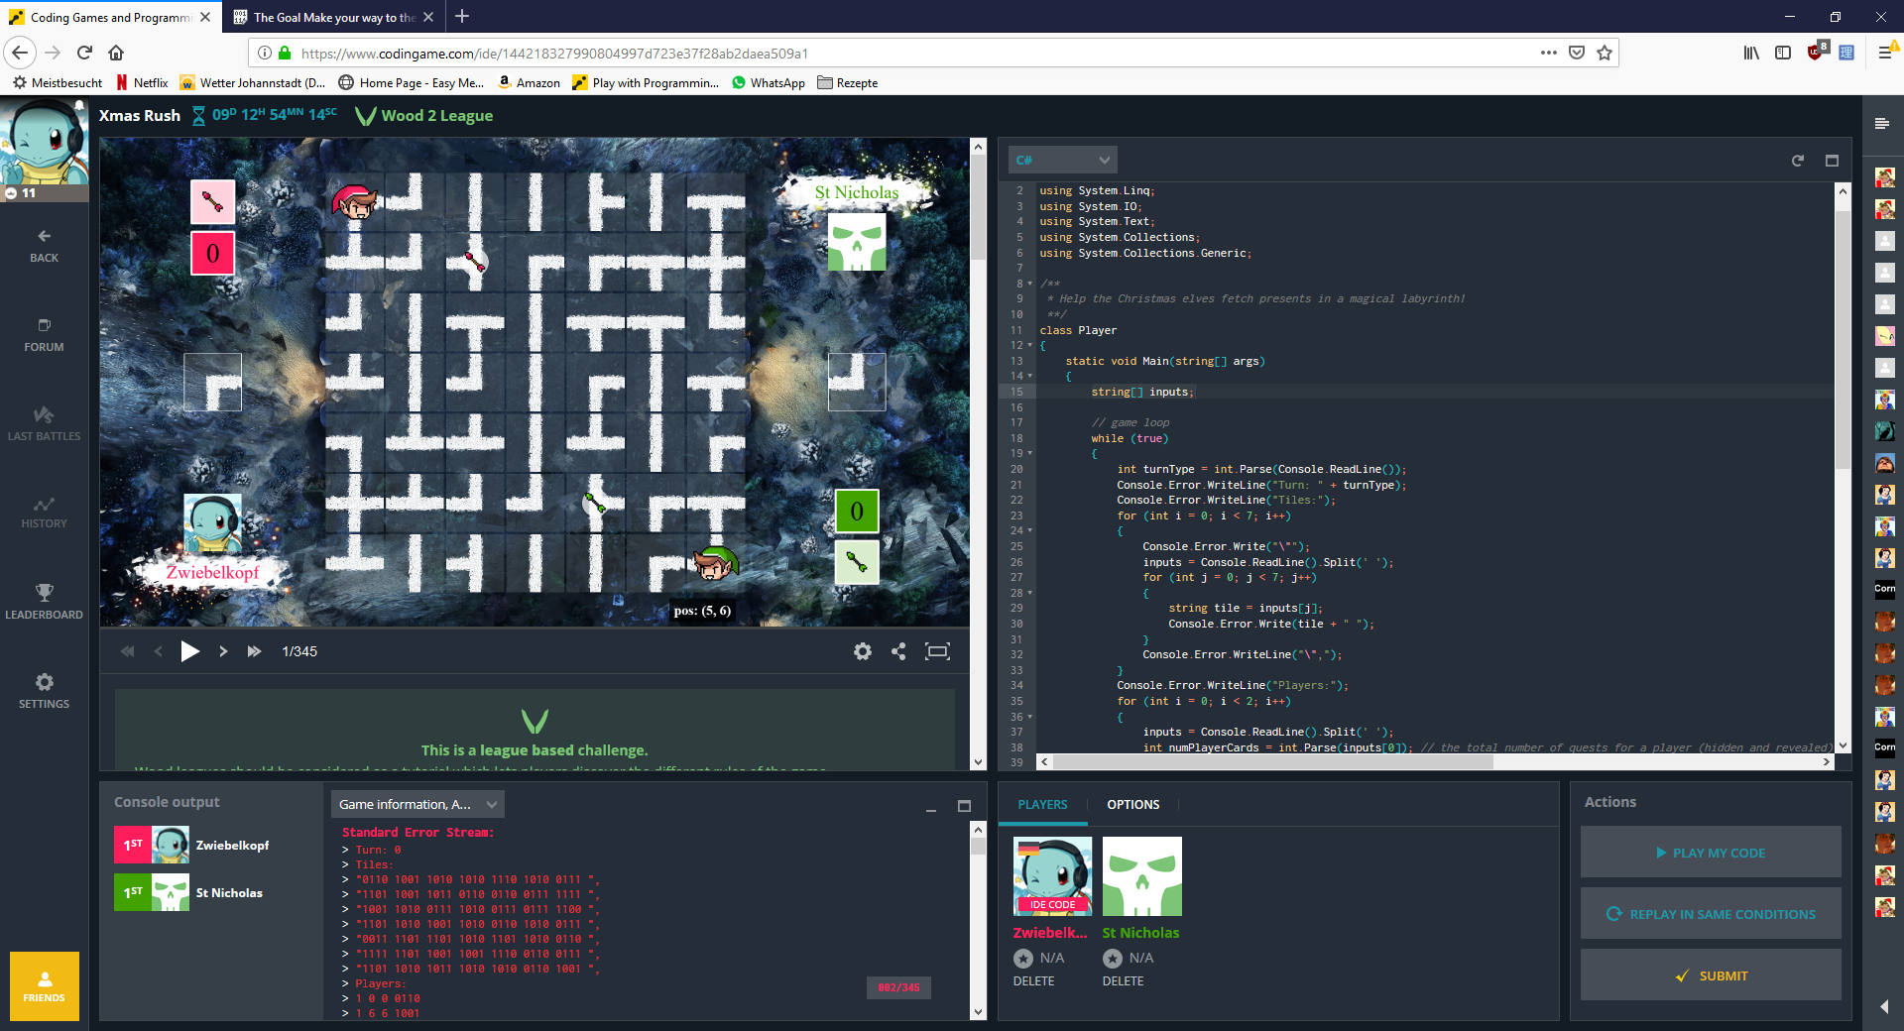Open the WhatsApp bookmark

(x=768, y=82)
